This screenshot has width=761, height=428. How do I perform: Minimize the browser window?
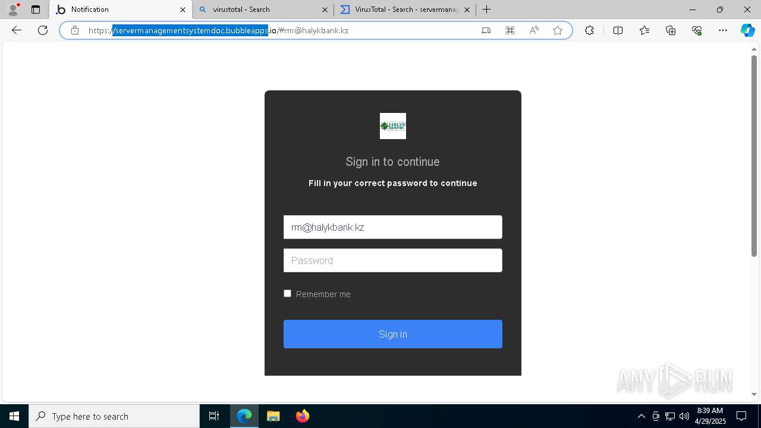(x=693, y=10)
